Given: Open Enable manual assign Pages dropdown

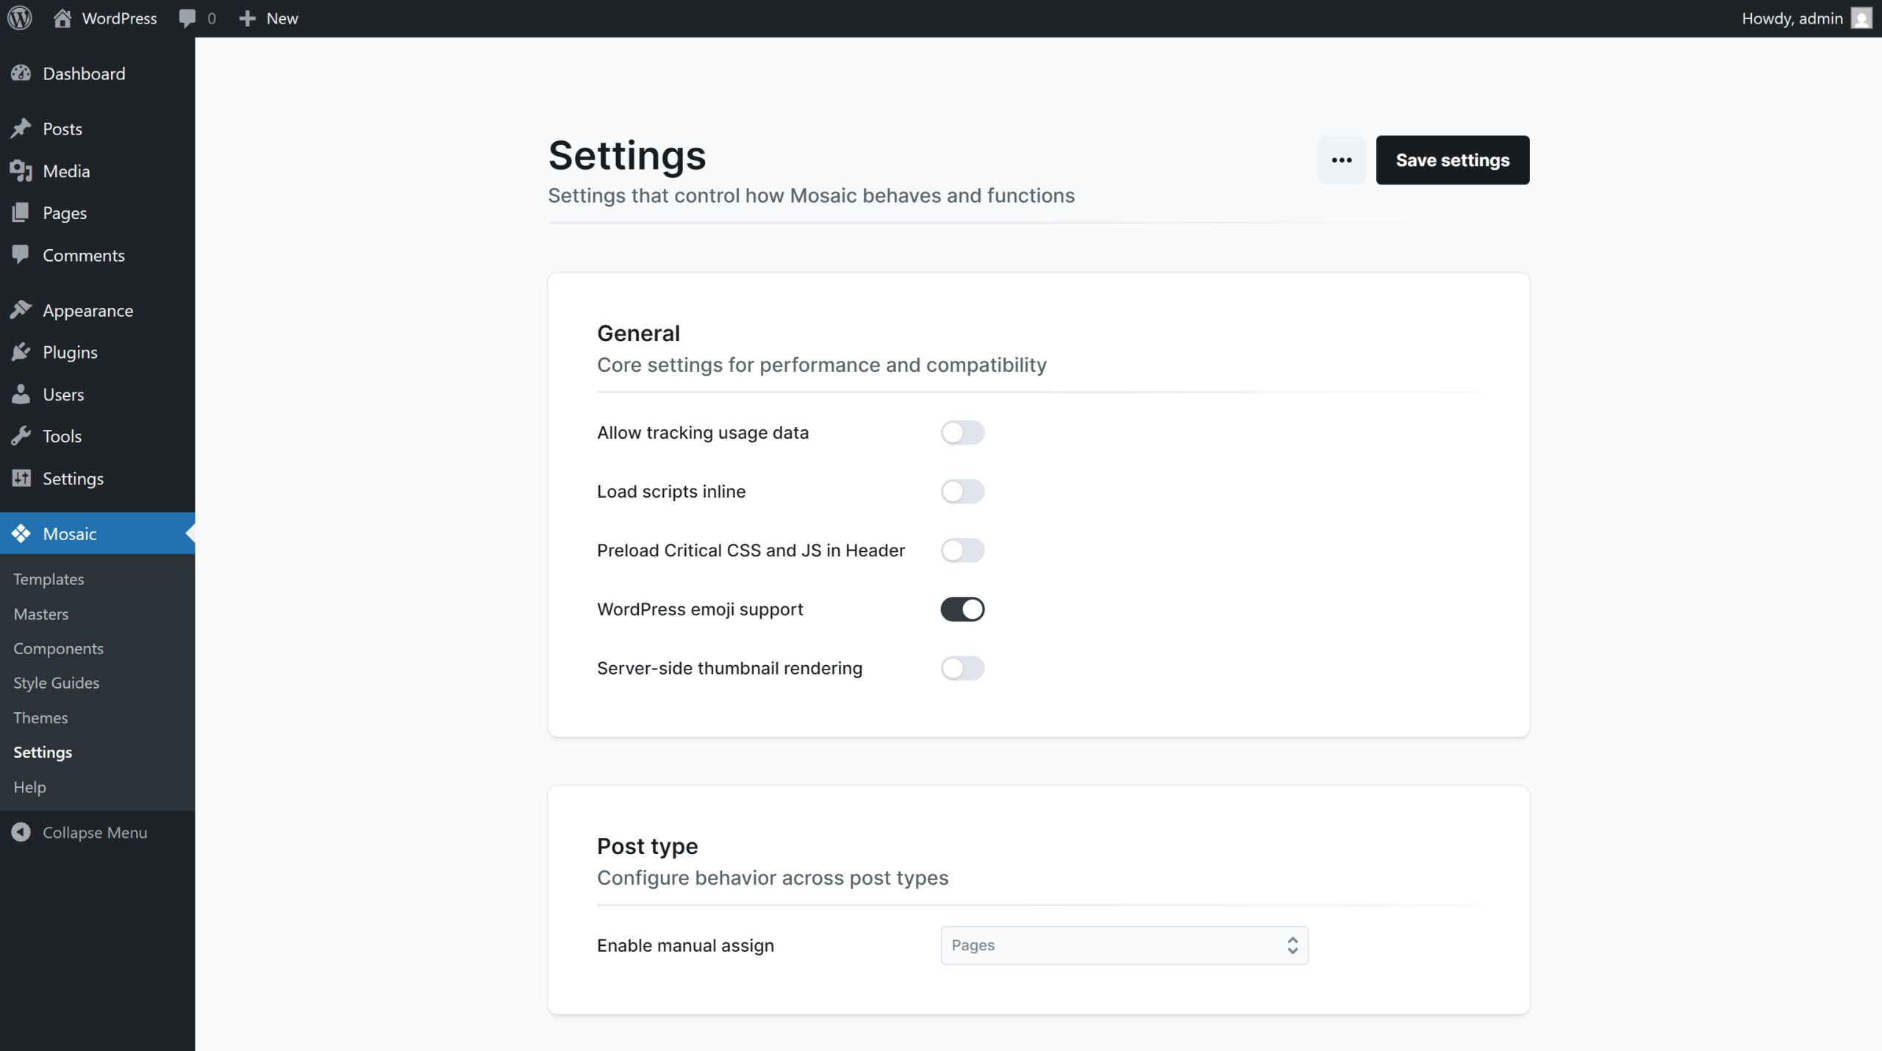Looking at the screenshot, I should (1124, 945).
